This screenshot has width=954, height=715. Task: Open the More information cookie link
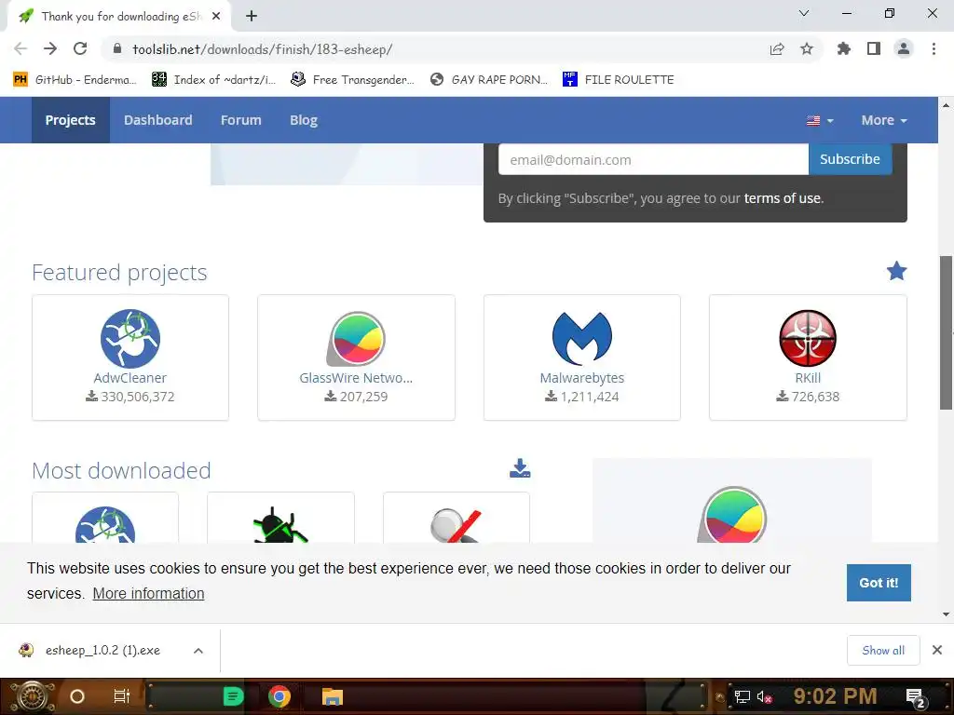pos(148,593)
